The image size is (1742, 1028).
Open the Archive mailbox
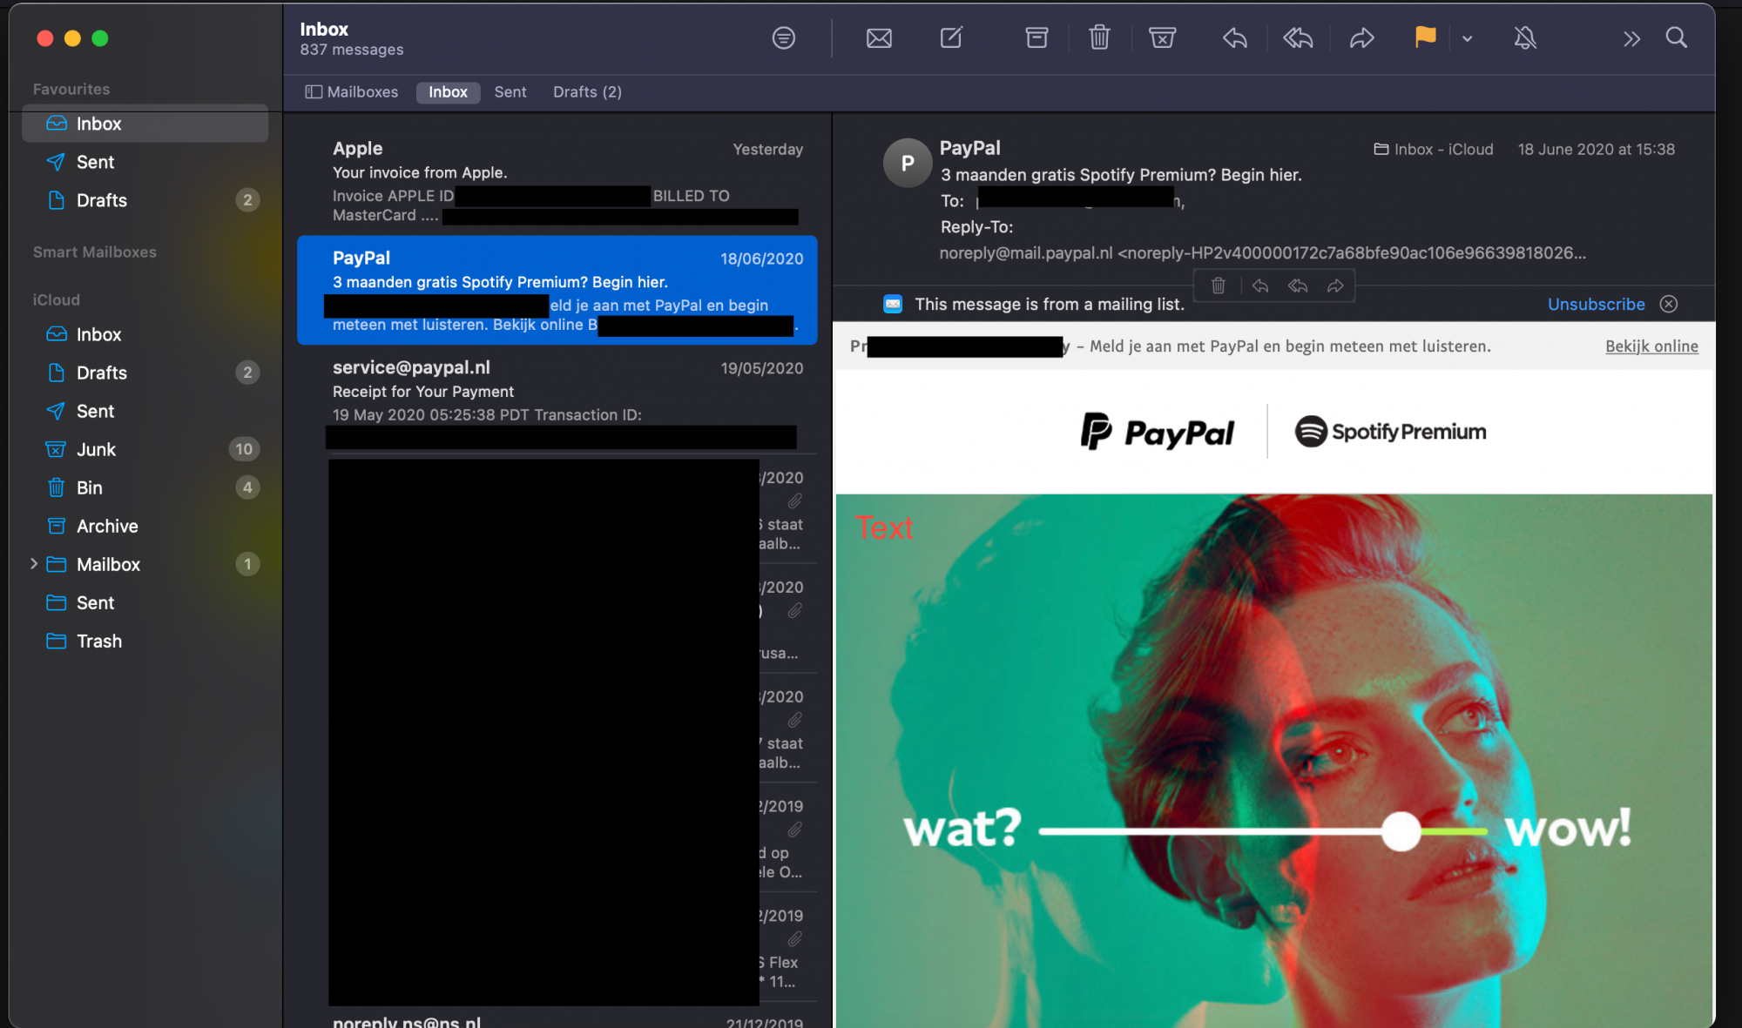145,526
